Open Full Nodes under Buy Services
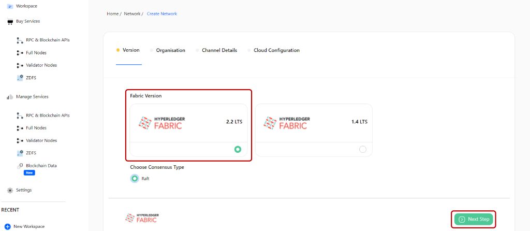The height and width of the screenshot is (231, 530). coord(36,53)
